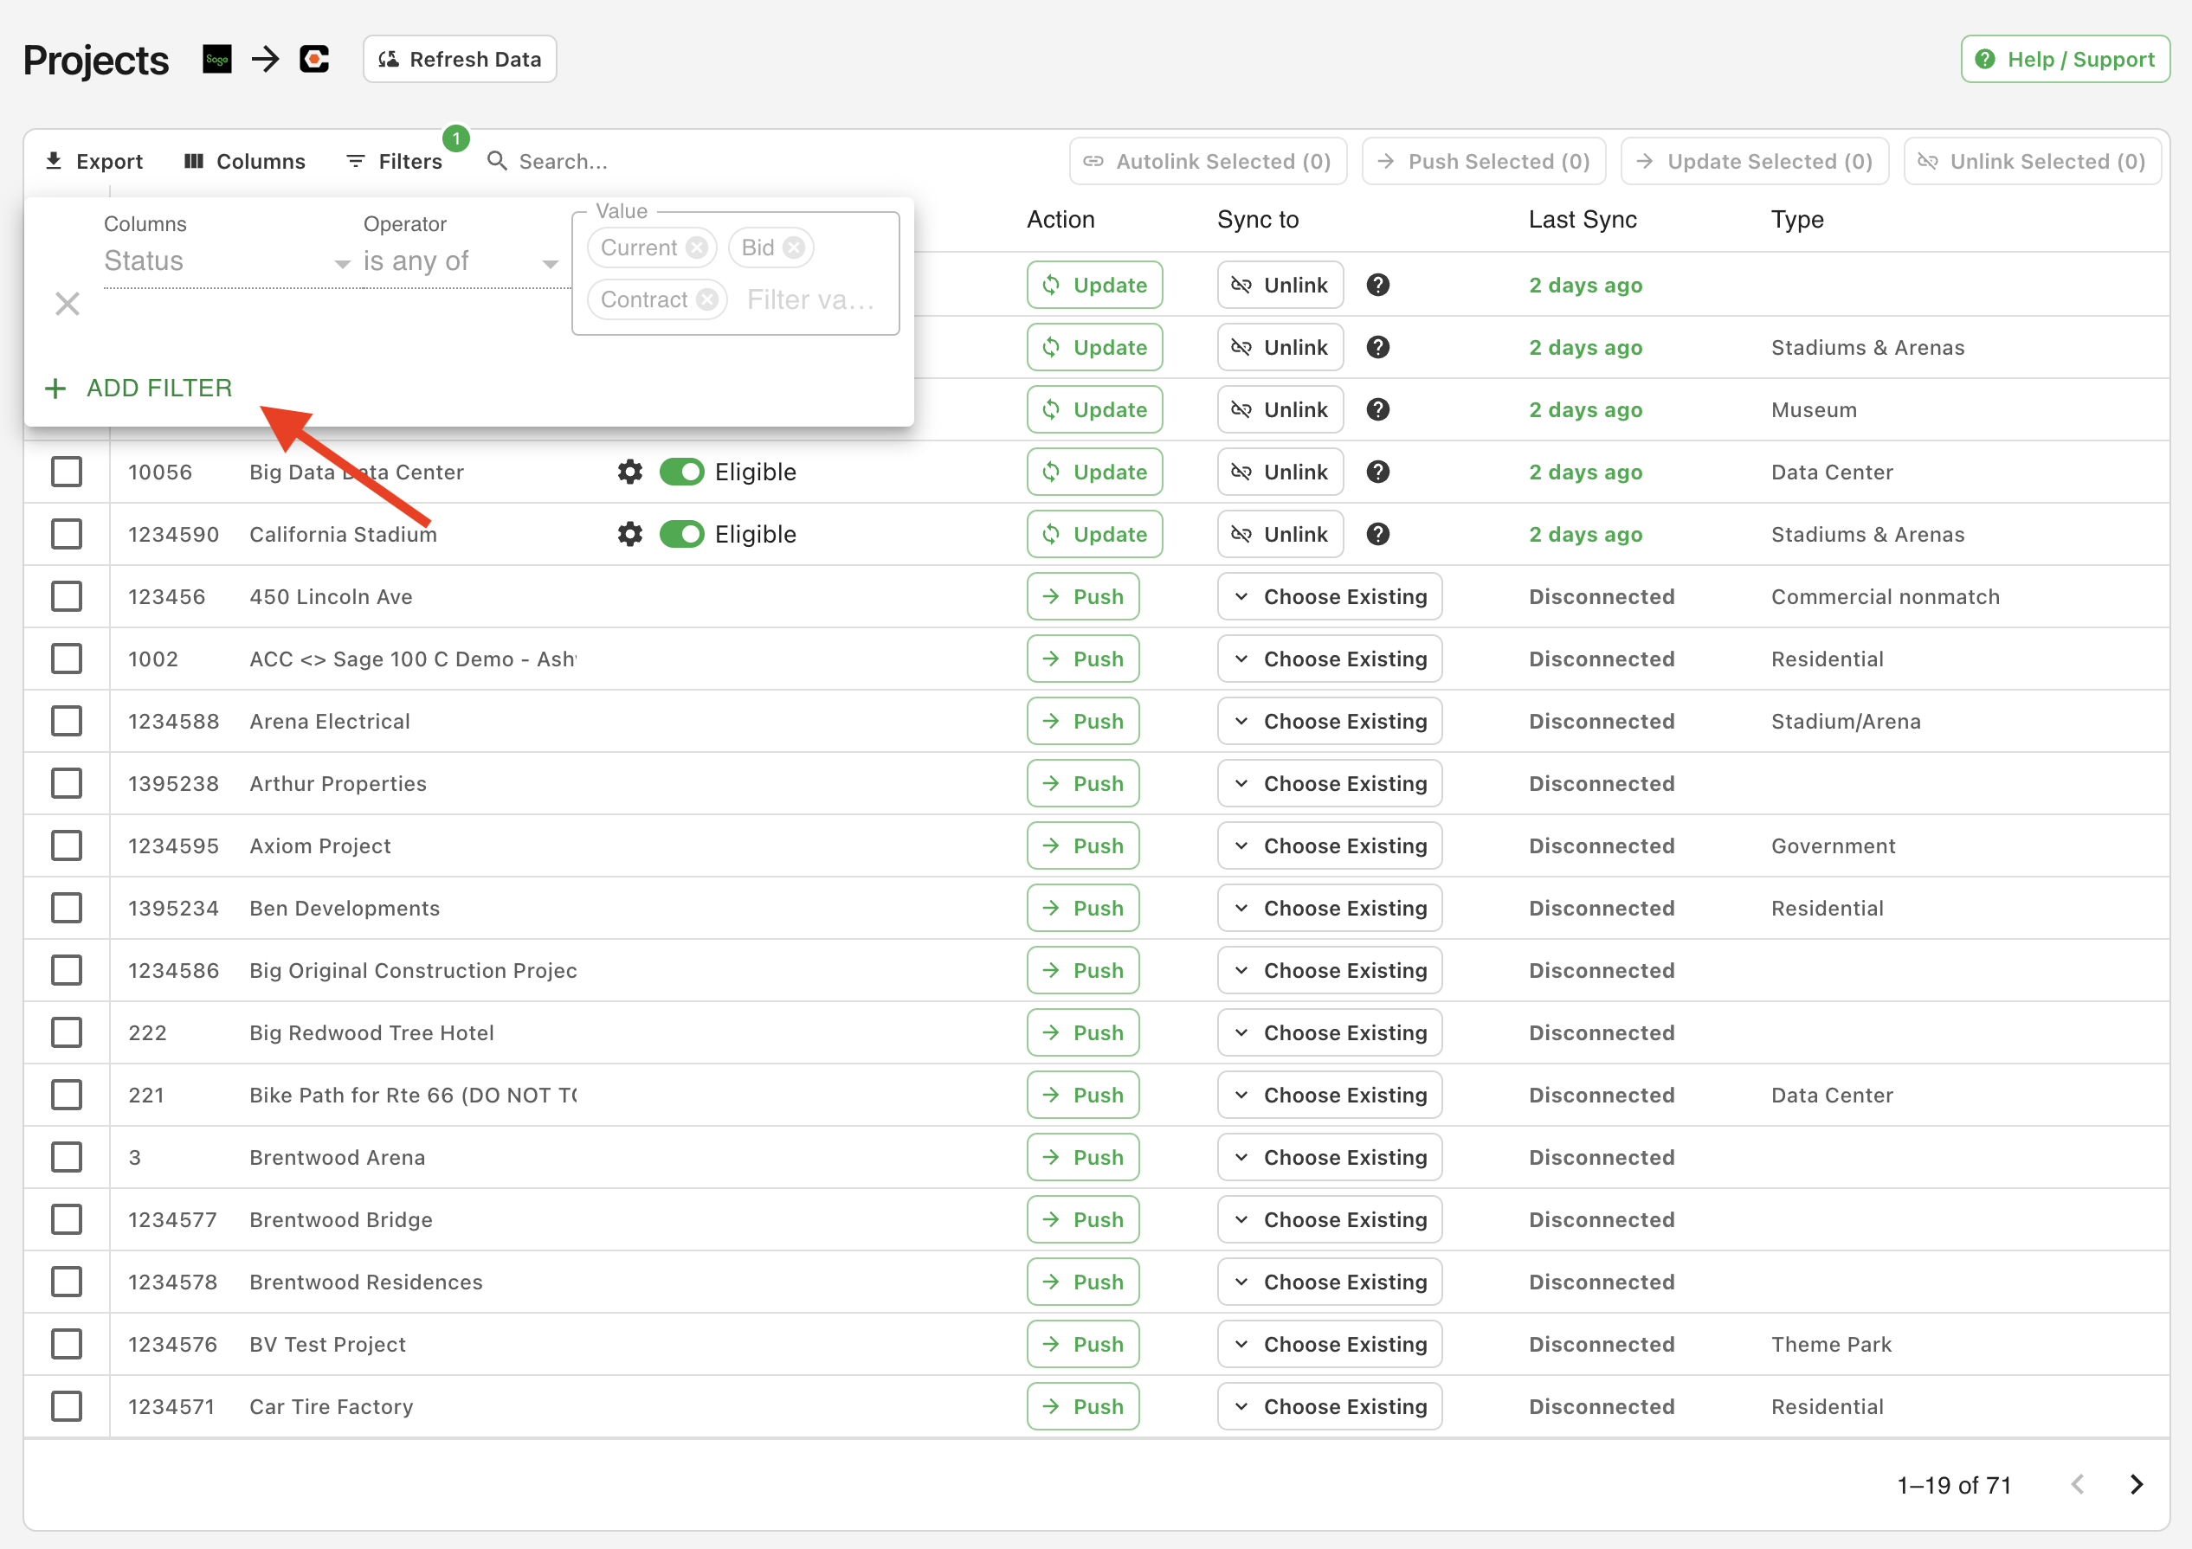Toggle Eligible switch for California Stadium
The width and height of the screenshot is (2192, 1549).
[681, 534]
